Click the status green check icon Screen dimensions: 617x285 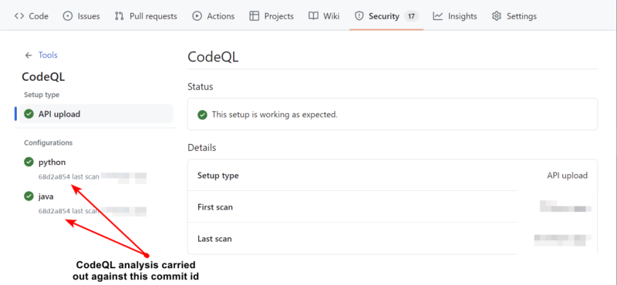pos(203,115)
